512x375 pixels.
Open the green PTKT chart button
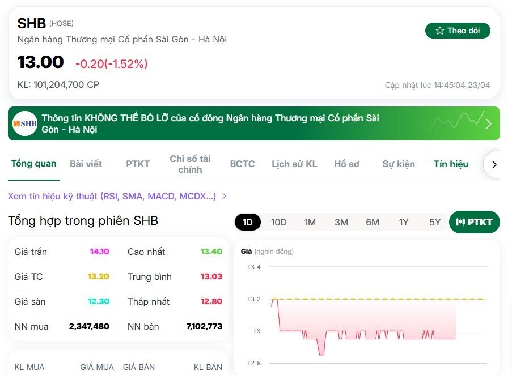(x=475, y=222)
